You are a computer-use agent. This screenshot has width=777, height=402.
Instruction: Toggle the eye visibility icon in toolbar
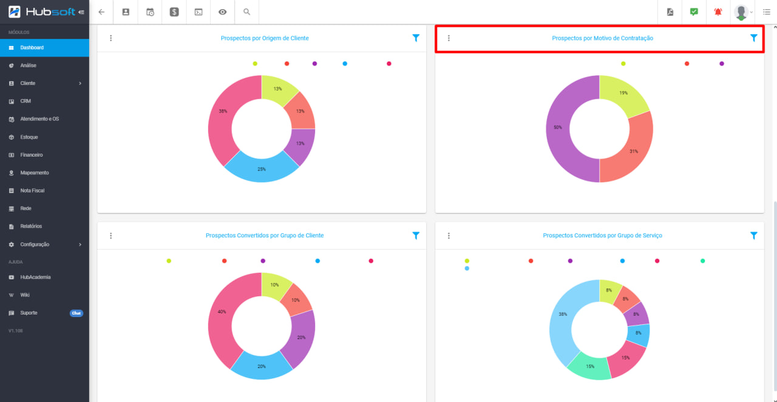pyautogui.click(x=223, y=12)
